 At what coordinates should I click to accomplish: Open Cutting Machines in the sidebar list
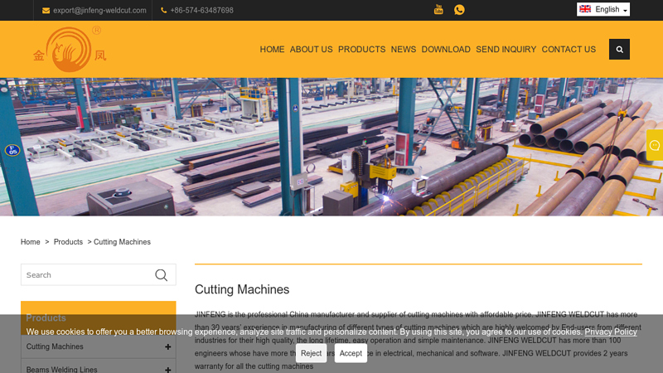coord(55,346)
